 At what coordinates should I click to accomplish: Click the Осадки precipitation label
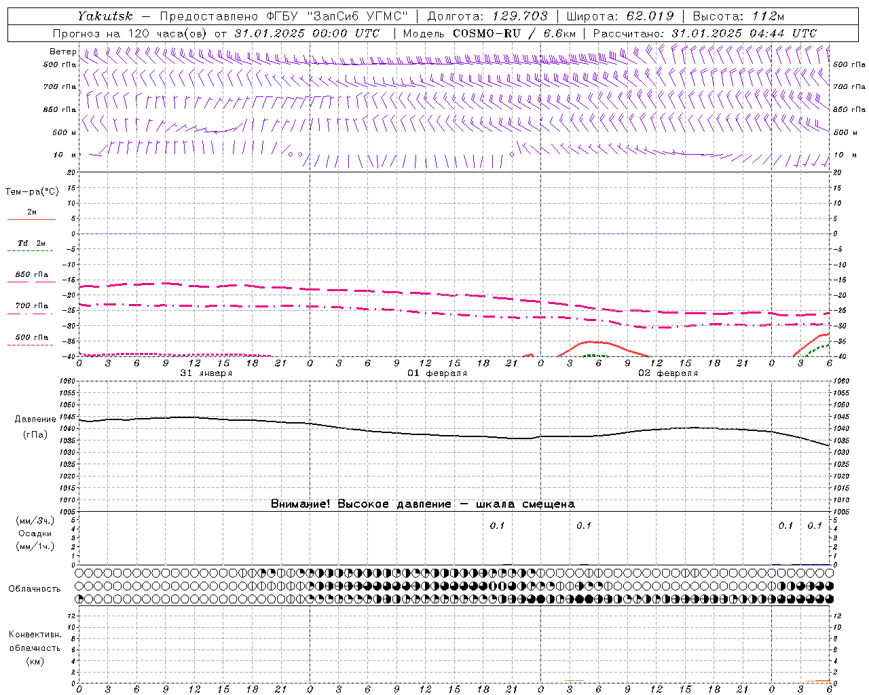(35, 533)
